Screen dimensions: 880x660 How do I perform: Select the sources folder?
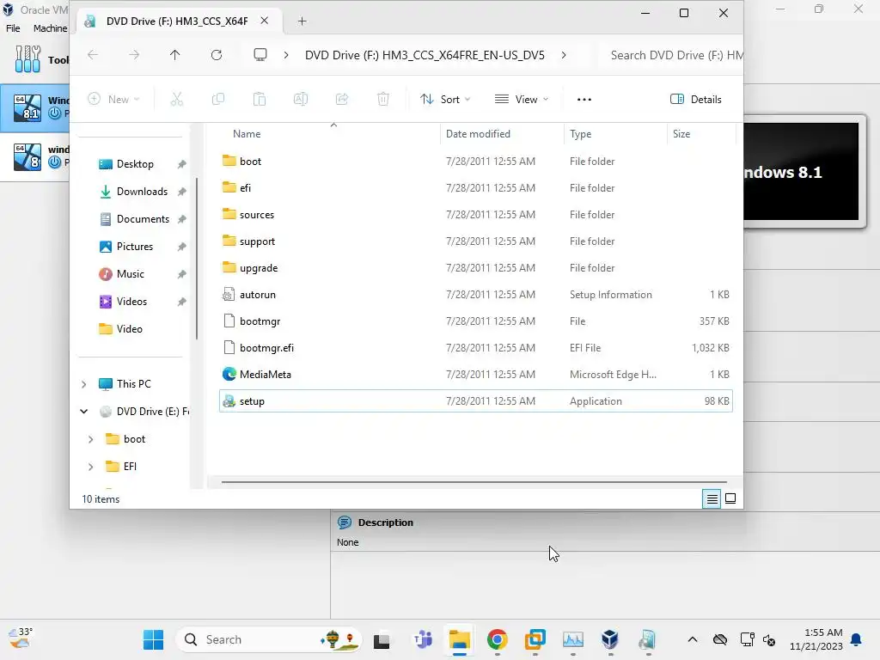(x=475, y=214)
